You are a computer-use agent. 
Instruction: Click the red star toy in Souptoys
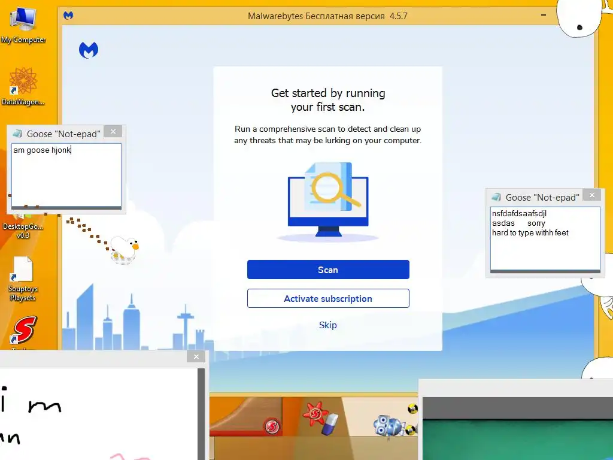pyautogui.click(x=315, y=413)
